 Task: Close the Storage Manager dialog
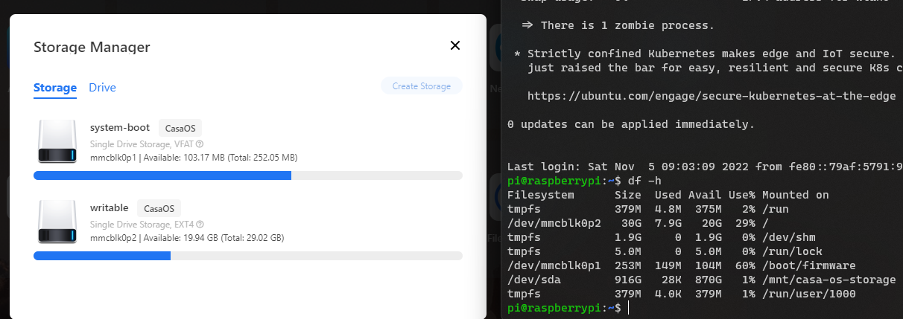click(455, 45)
